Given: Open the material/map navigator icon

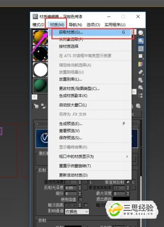Looking at the screenshot, I should 141,96.
